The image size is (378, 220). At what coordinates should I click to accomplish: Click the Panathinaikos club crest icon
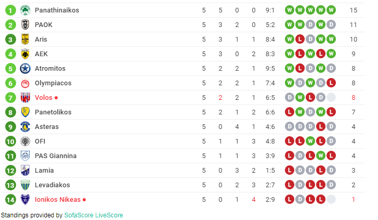(x=25, y=10)
